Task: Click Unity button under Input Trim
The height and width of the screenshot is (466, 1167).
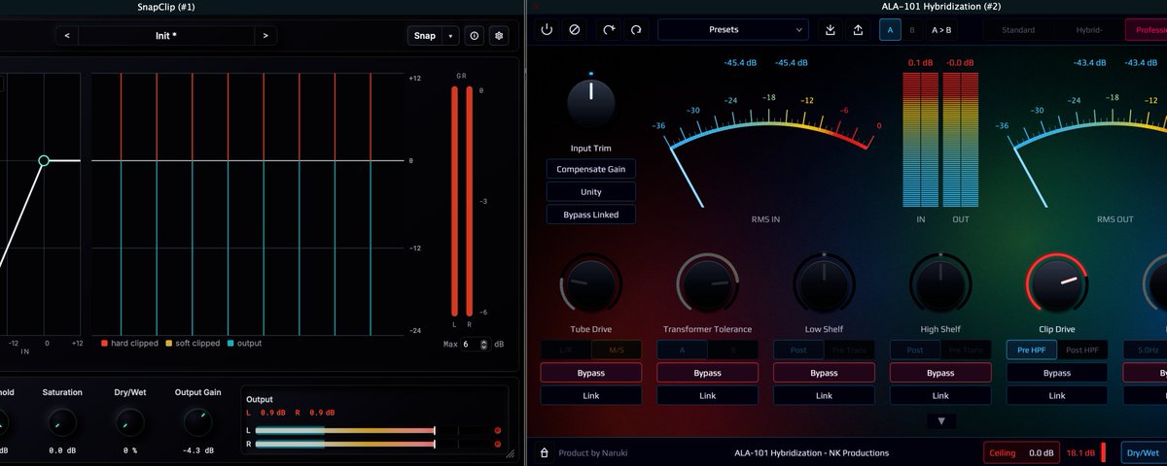Action: point(591,192)
